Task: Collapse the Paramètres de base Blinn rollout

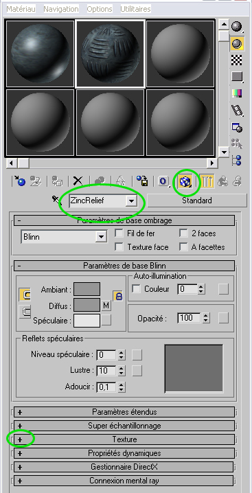Action: [124, 266]
